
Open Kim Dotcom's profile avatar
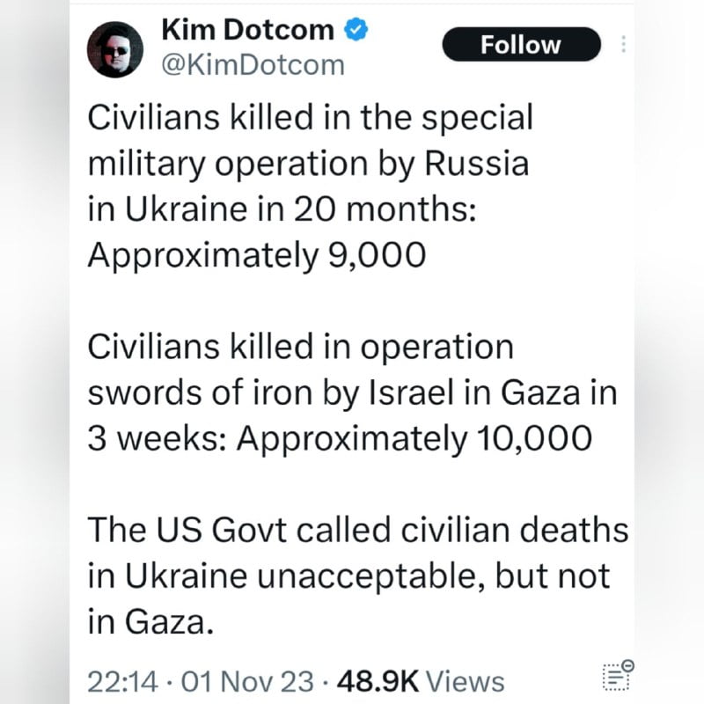pos(115,49)
